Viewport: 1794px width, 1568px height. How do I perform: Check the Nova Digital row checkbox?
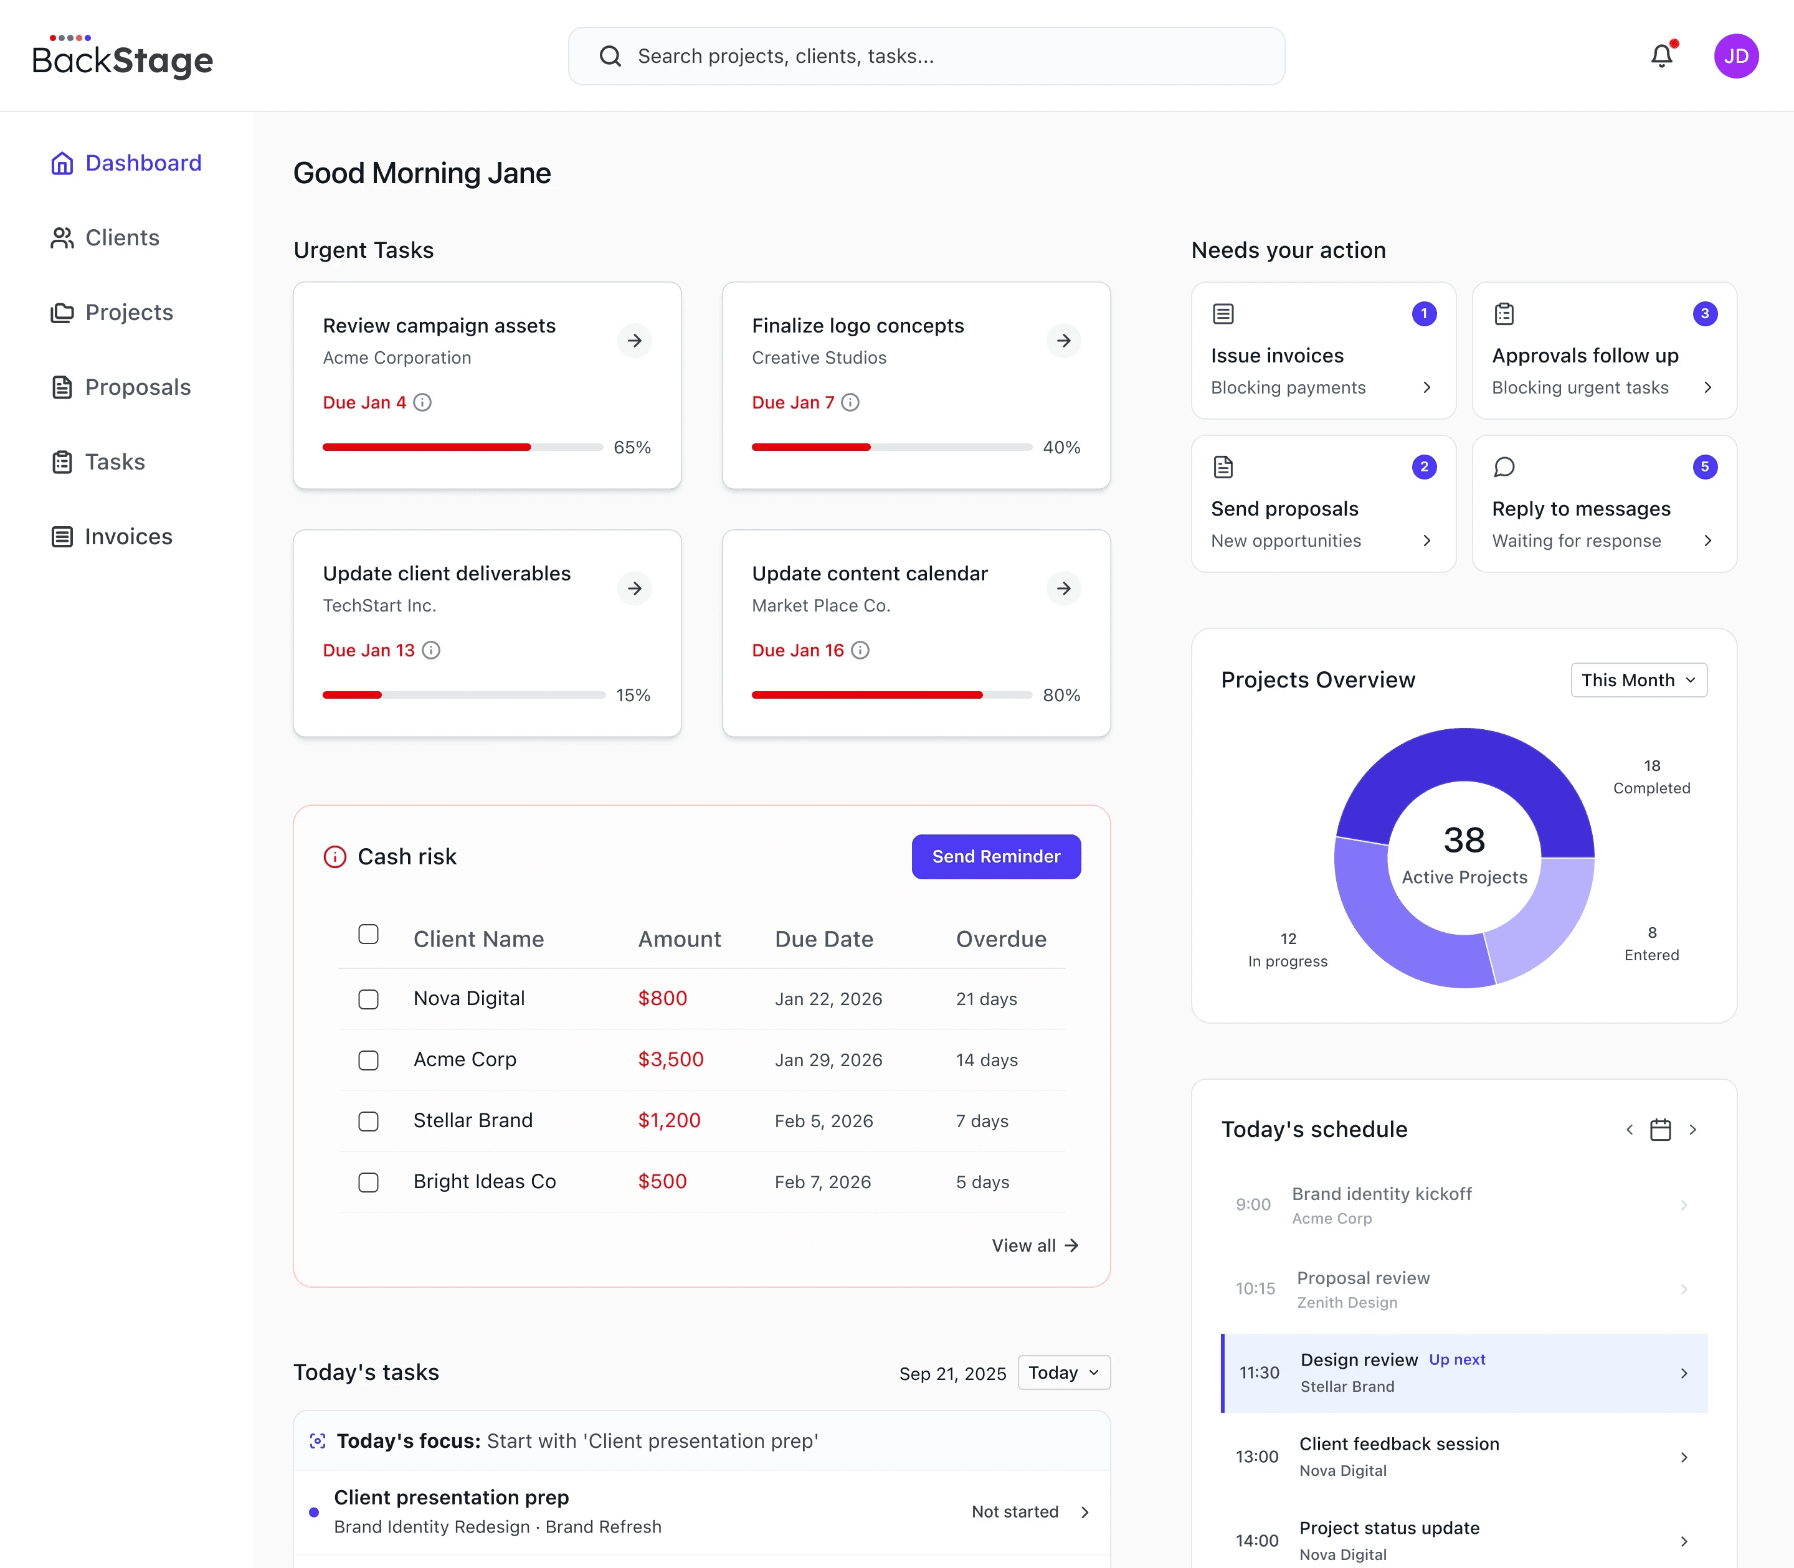(368, 999)
